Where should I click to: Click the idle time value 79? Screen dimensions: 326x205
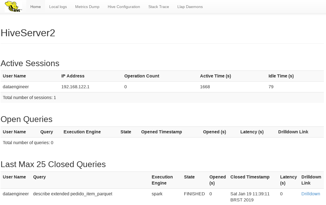(x=271, y=87)
